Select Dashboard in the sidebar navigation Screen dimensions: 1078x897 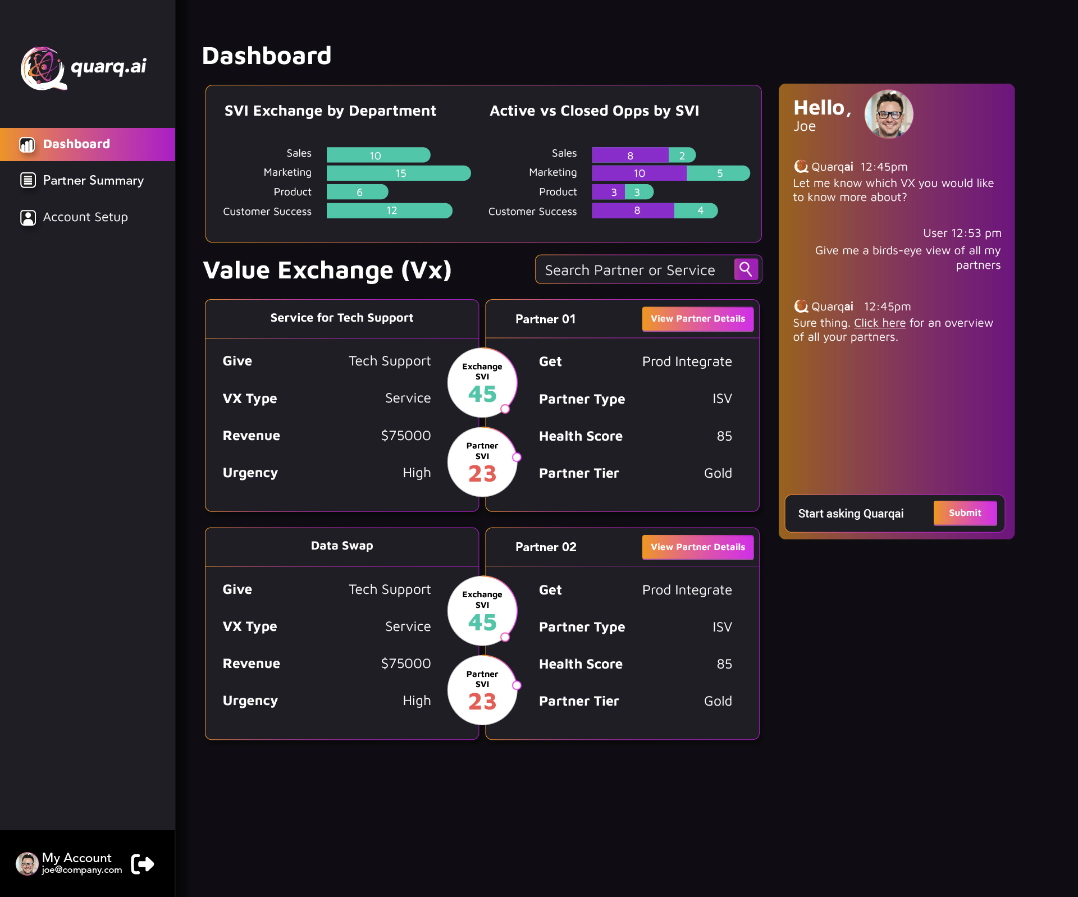point(76,144)
